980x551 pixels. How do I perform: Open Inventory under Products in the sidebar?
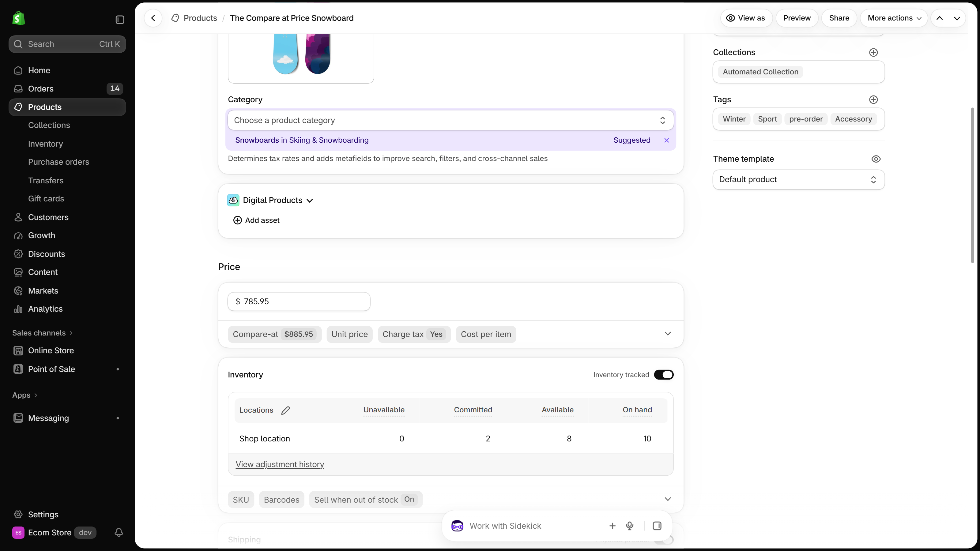pos(45,144)
